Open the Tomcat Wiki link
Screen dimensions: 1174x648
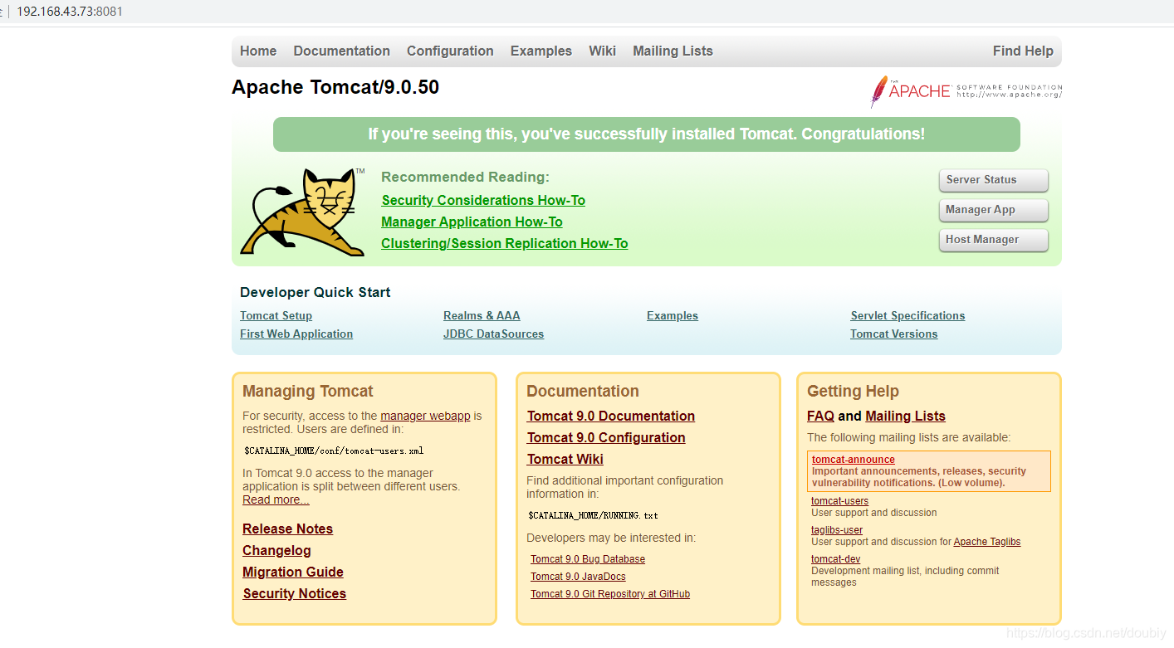coord(565,459)
